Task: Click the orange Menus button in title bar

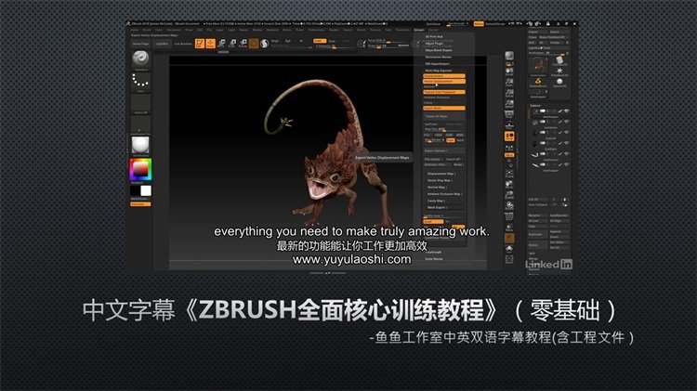Action: pyautogui.click(x=479, y=24)
